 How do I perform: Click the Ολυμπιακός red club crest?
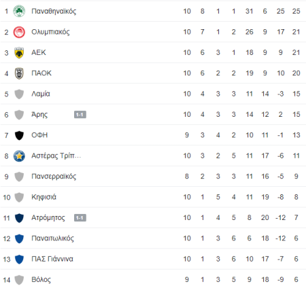[19, 32]
